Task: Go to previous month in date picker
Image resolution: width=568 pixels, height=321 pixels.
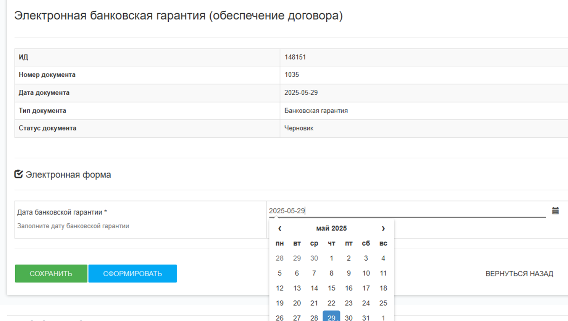Action: pyautogui.click(x=280, y=228)
